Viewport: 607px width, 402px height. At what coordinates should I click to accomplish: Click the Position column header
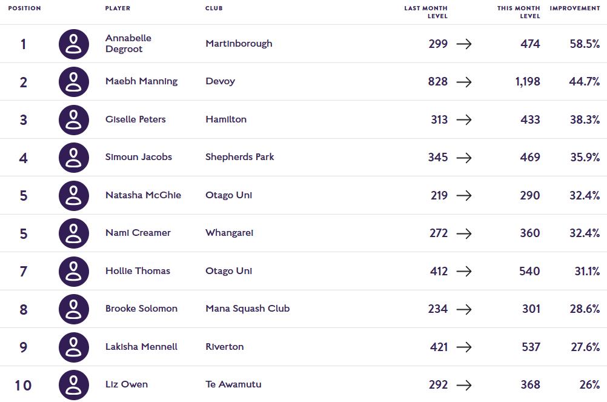[x=24, y=8]
